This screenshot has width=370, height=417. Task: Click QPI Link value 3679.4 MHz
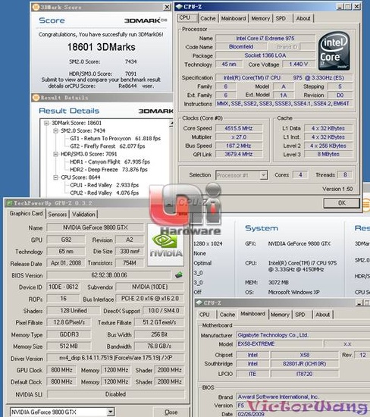(x=239, y=154)
